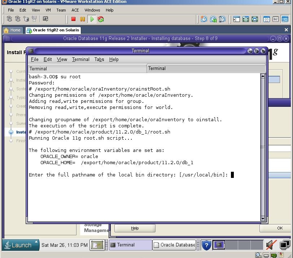The width and height of the screenshot is (293, 258).
Task: Open the Terminal menu in the Terminal window
Action: (80, 59)
